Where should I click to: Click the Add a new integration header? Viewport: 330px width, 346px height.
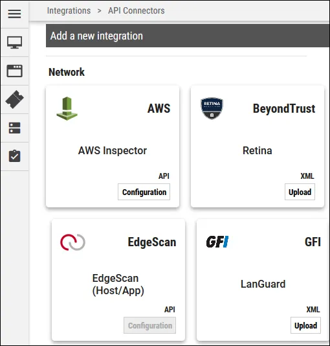coord(188,36)
